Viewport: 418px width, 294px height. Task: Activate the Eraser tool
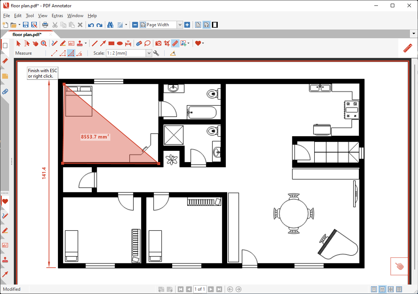(x=139, y=43)
